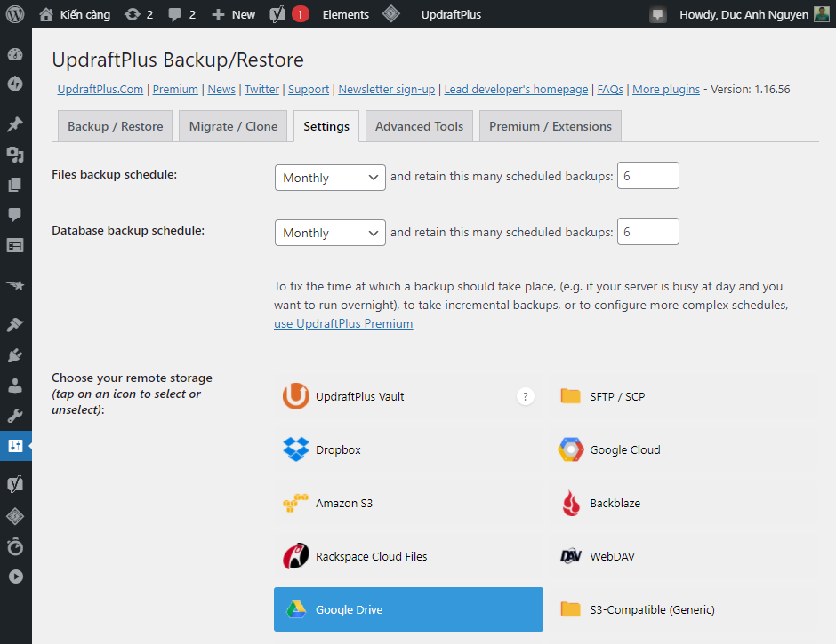Switch to the Backup / Restore tab
This screenshot has width=836, height=644.
click(x=116, y=126)
